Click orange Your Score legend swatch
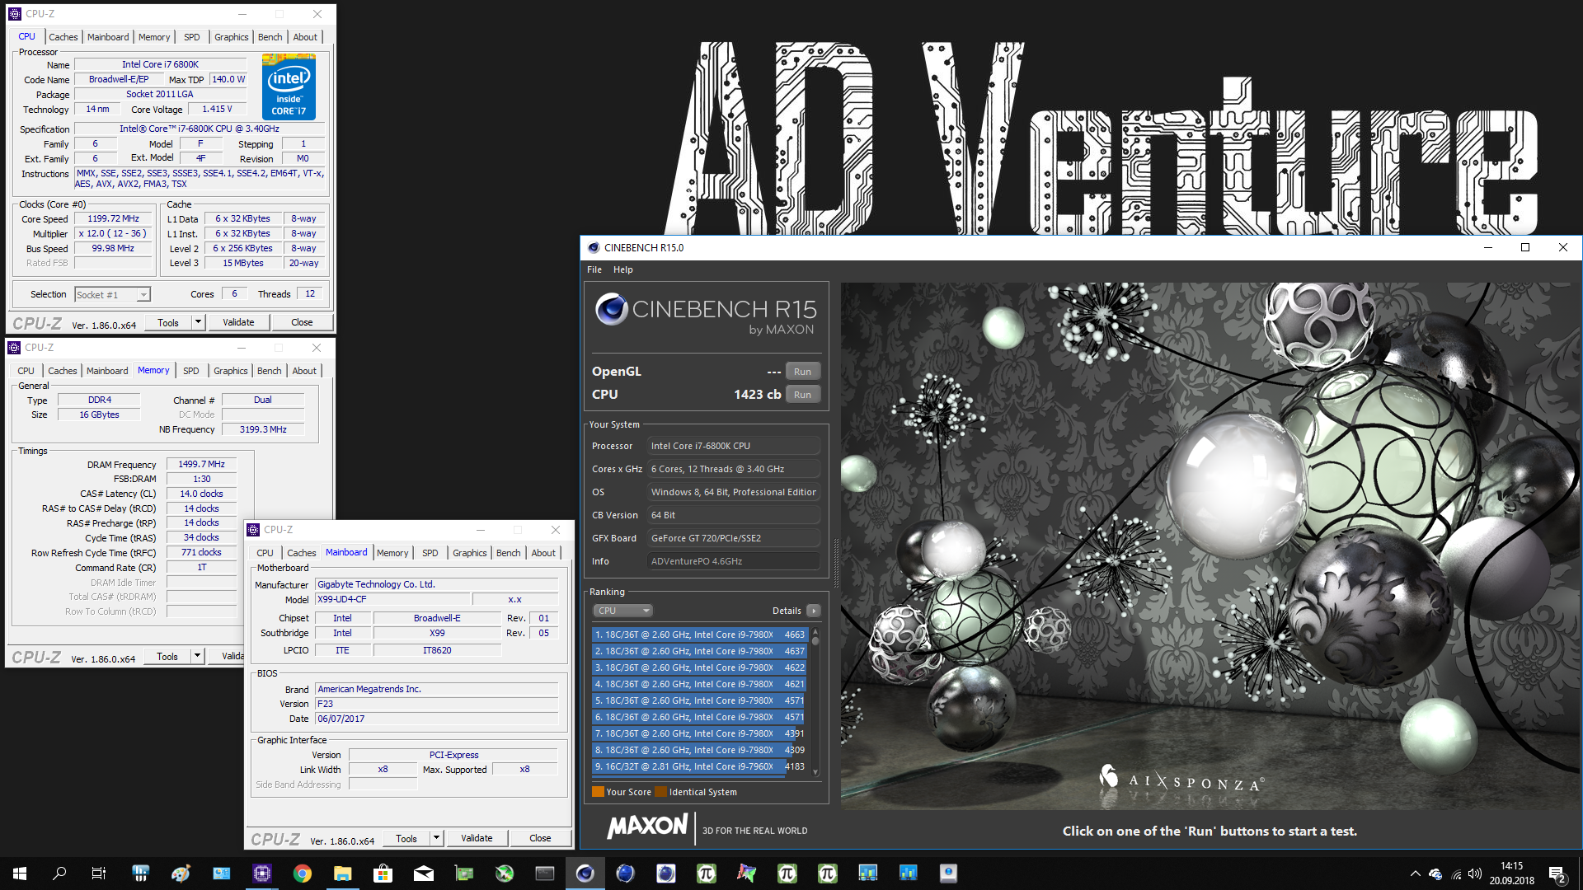This screenshot has width=1583, height=890. [x=598, y=792]
